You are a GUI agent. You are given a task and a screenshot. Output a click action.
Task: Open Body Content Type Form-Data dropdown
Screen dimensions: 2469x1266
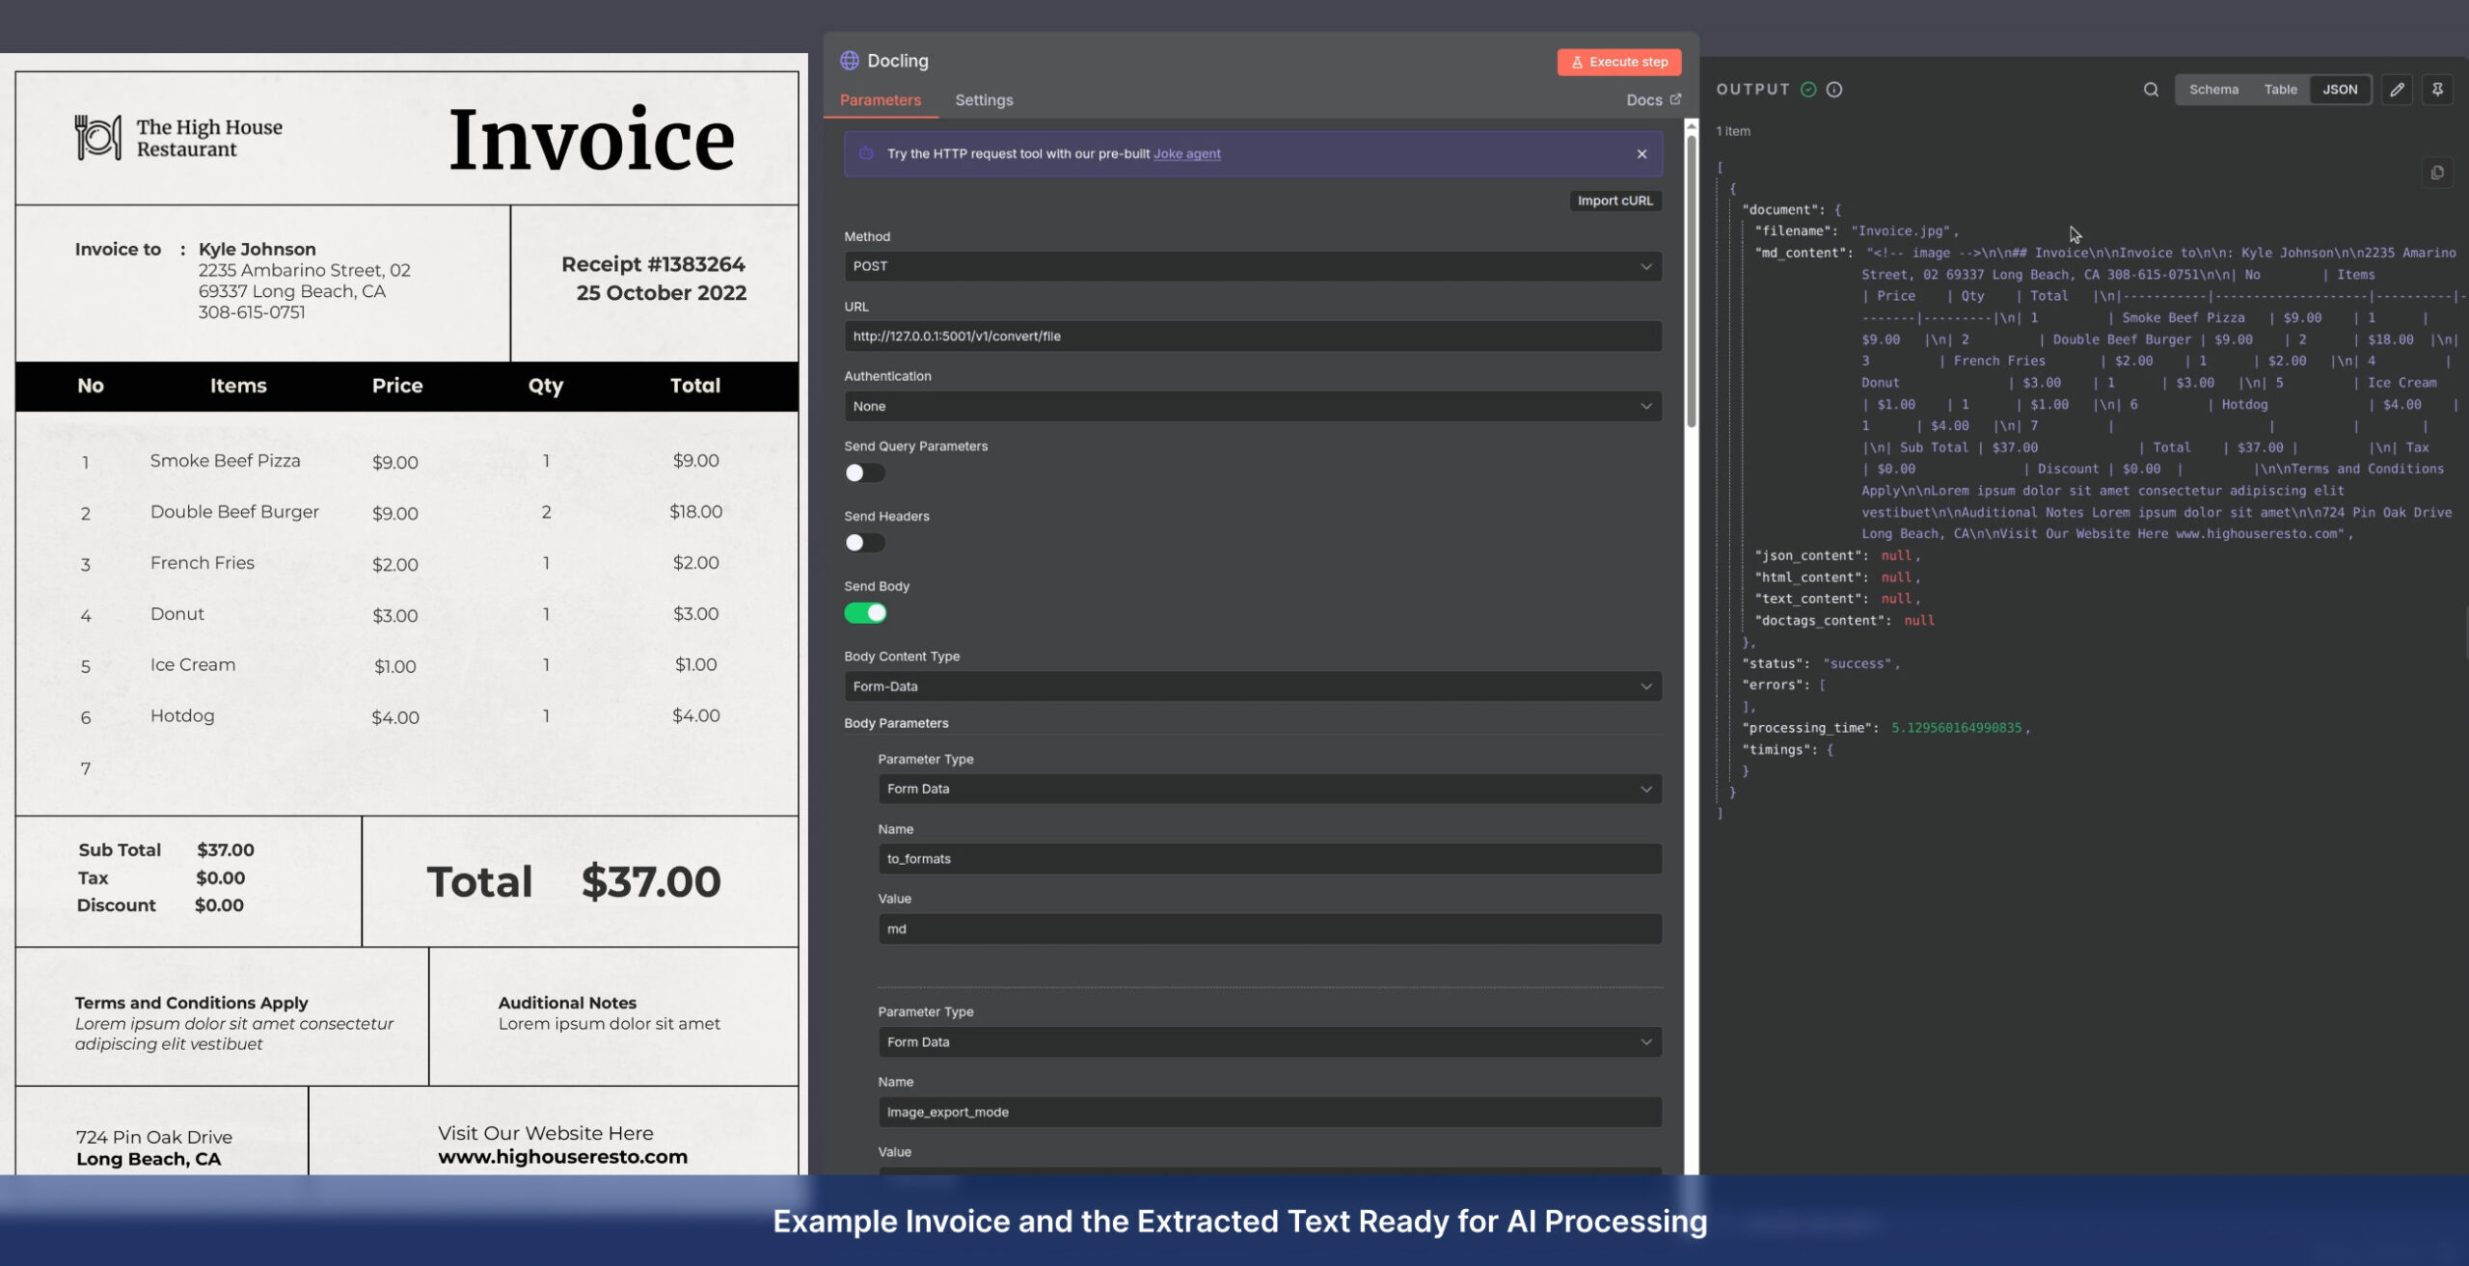pyautogui.click(x=1252, y=687)
